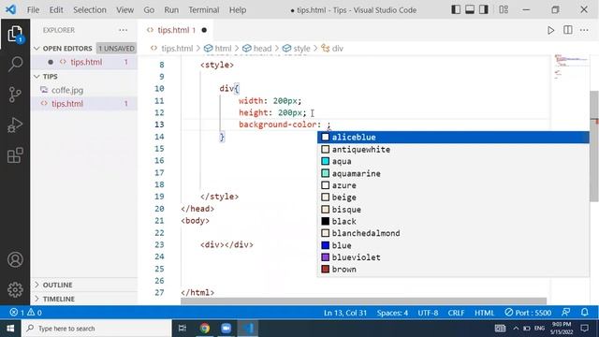Click the feedback icon in status bar
This screenshot has height=337, width=599.
click(x=566, y=312)
